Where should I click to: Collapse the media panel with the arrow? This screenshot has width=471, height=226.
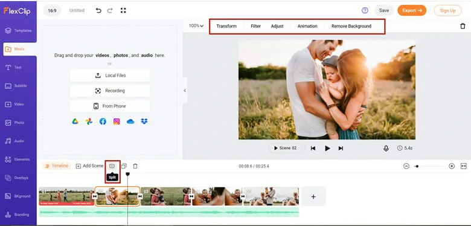point(185,91)
